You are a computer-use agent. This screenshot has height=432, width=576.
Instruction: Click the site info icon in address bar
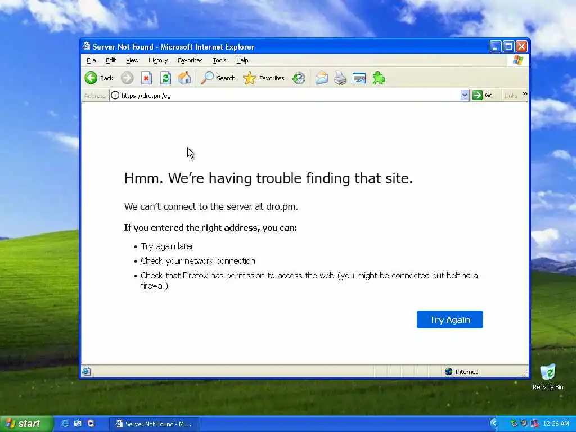click(x=115, y=95)
